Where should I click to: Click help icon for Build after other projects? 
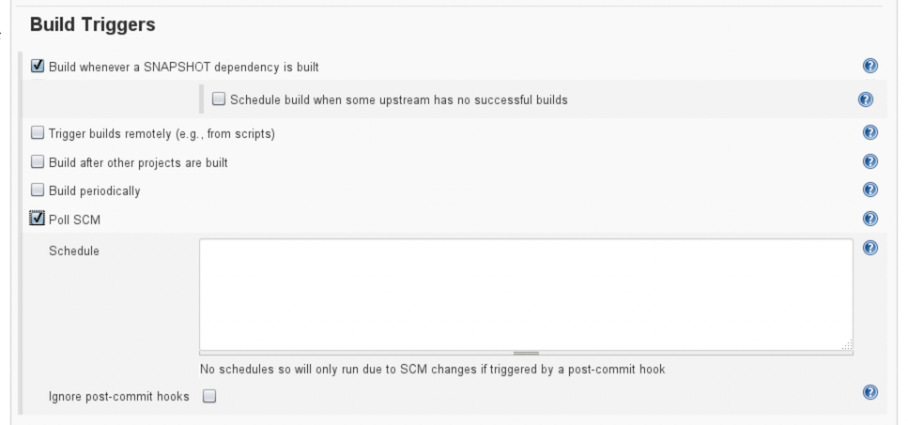pyautogui.click(x=870, y=161)
